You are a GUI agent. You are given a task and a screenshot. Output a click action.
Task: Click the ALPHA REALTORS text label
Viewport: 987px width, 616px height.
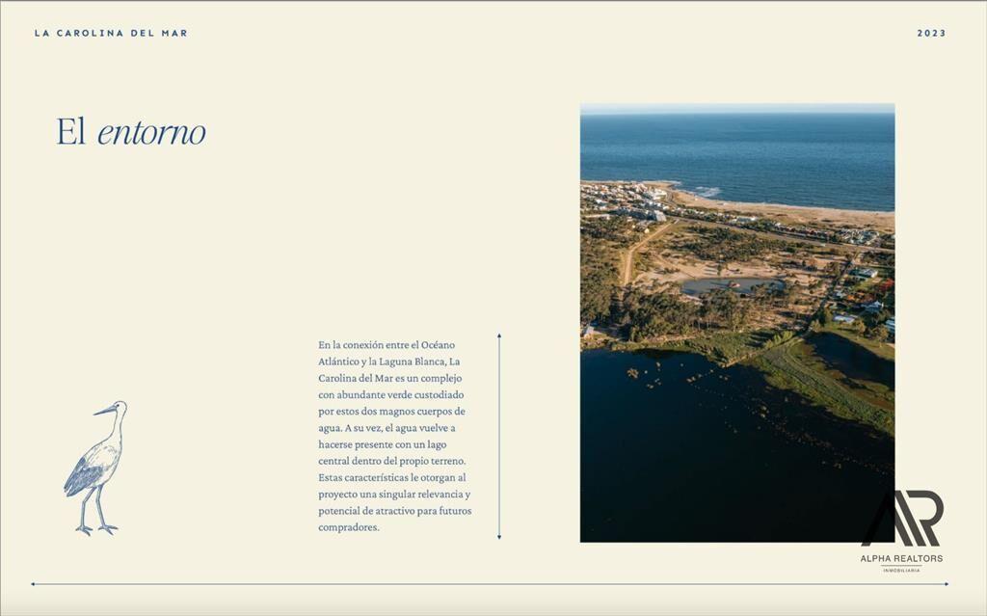click(901, 558)
